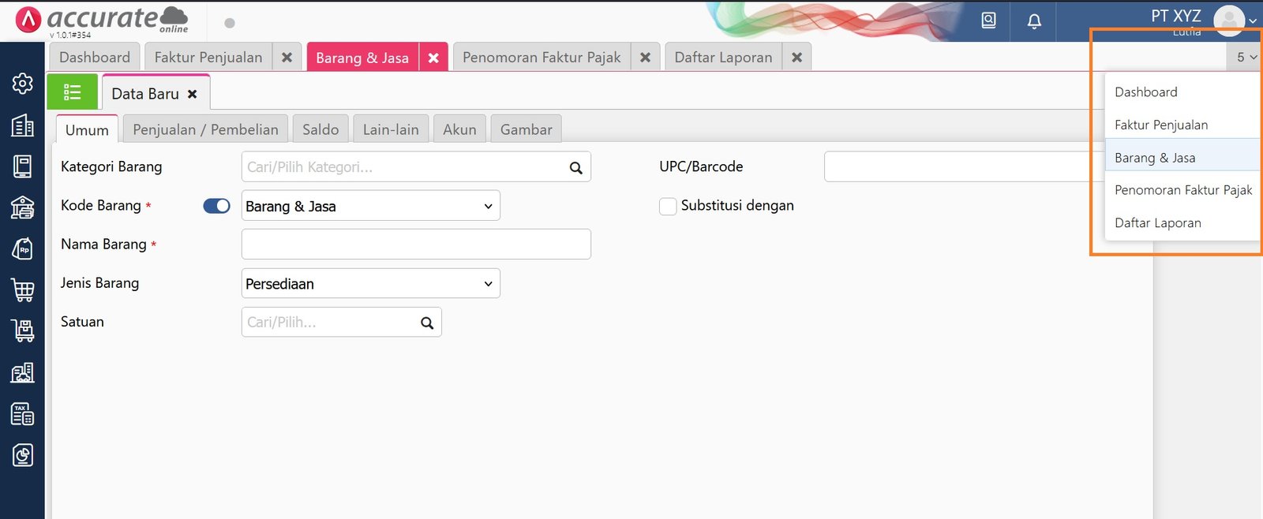Image resolution: width=1263 pixels, height=519 pixels.
Task: Close the Data Baru tab
Action: tap(192, 94)
